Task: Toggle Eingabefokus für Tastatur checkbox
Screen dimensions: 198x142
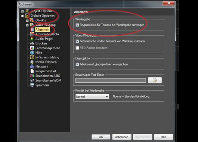Action: click(x=77, y=25)
